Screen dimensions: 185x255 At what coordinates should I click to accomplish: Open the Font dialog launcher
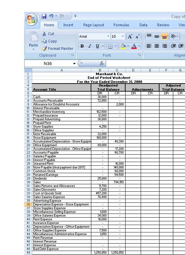click(140, 55)
